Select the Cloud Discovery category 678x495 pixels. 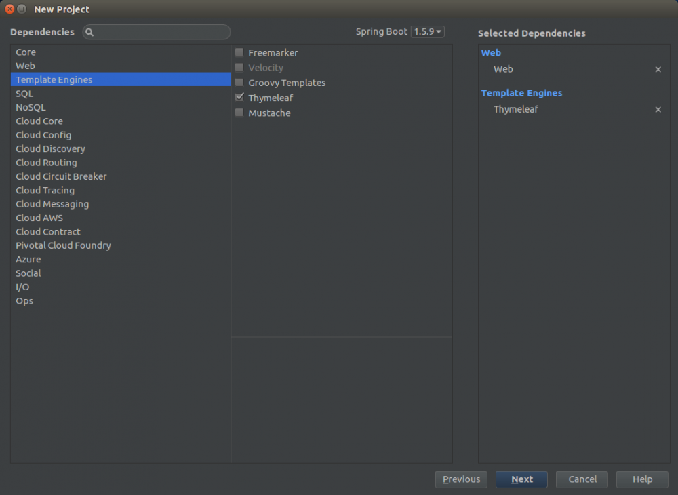[50, 148]
